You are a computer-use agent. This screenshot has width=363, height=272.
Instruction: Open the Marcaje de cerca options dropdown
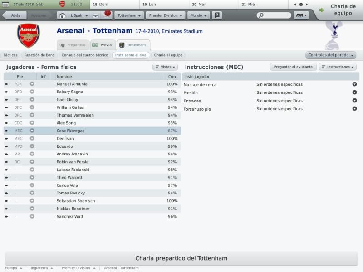tap(354, 84)
